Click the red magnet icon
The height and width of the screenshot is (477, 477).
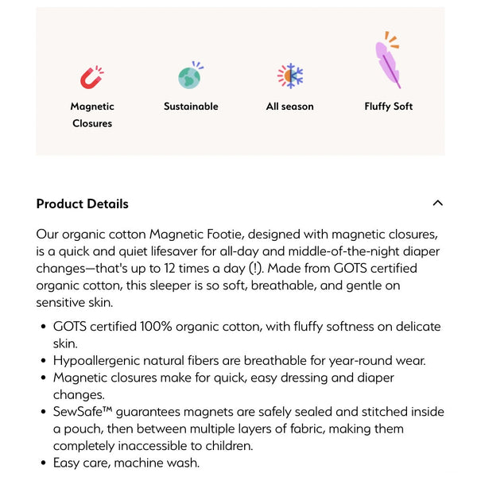pos(92,77)
